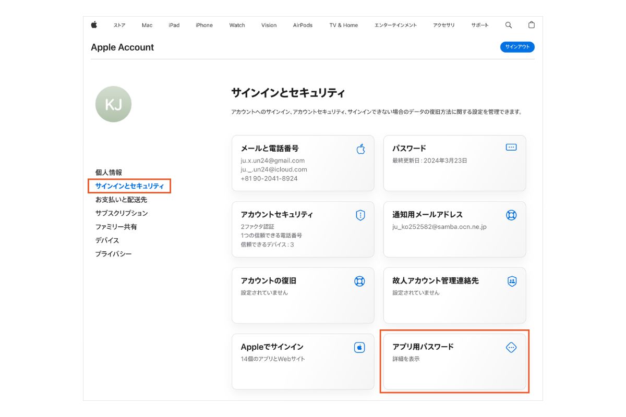Screen dimensions: 626x417
Task: Open the サポート navigation item
Action: tap(480, 25)
